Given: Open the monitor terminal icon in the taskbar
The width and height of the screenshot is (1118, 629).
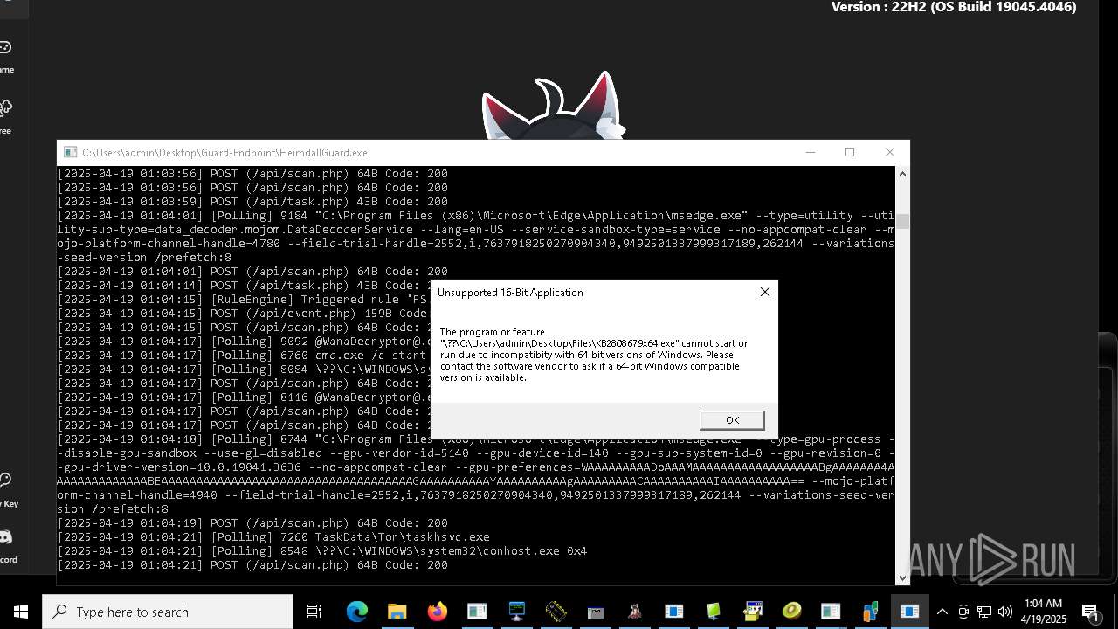Looking at the screenshot, I should coord(516,612).
